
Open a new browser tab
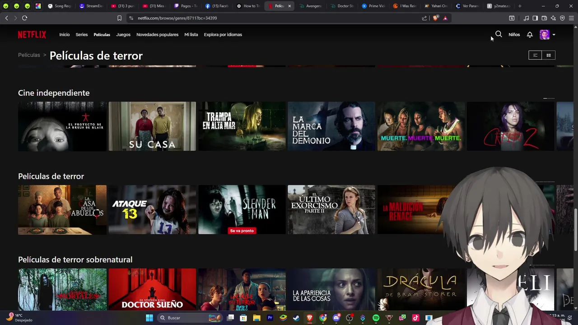tap(520, 6)
